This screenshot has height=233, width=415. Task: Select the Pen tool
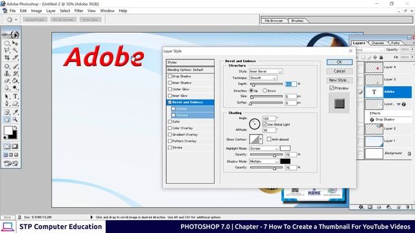7,104
